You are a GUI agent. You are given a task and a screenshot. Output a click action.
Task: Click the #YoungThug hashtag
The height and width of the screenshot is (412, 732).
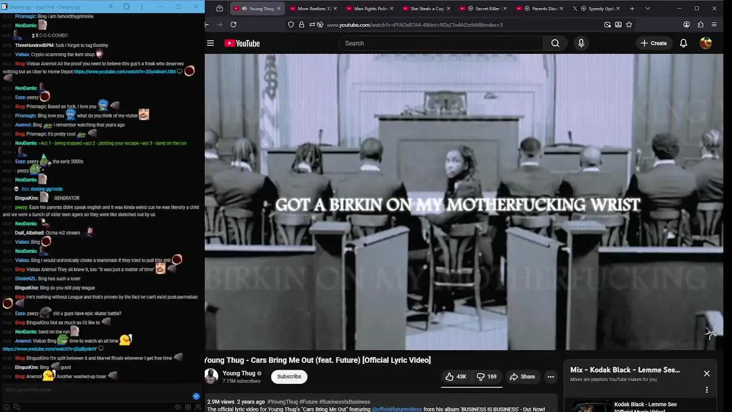coord(283,402)
